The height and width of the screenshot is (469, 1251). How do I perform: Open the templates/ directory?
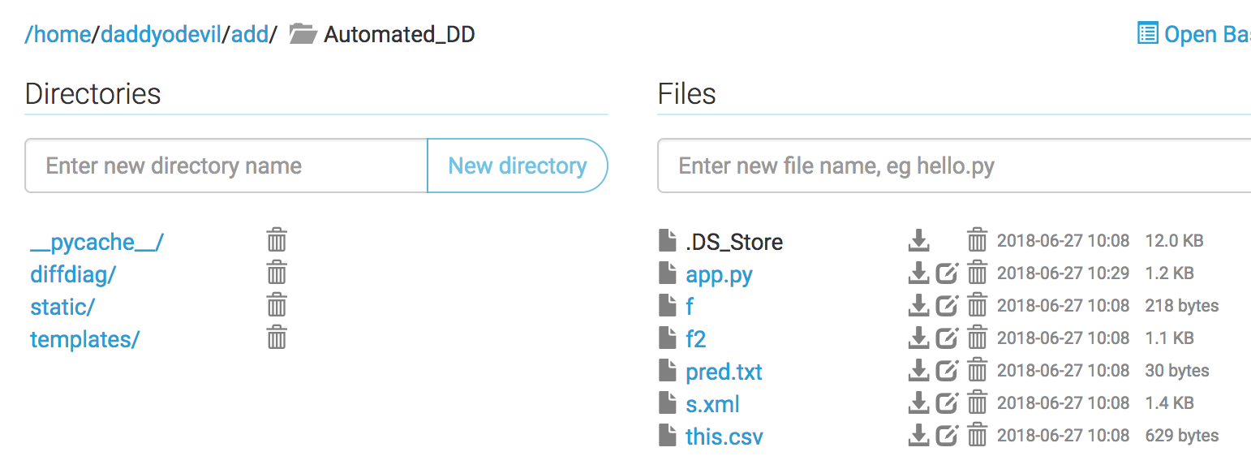[x=84, y=338]
